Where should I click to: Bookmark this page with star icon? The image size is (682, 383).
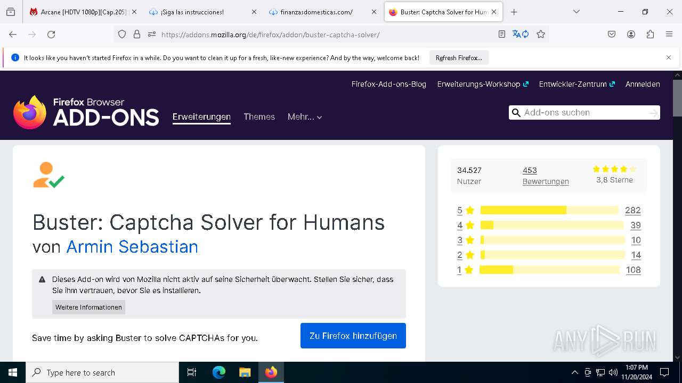pyautogui.click(x=541, y=35)
